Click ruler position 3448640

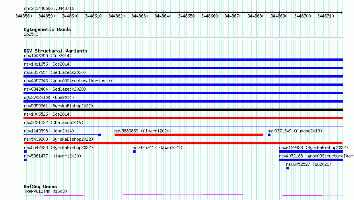pyautogui.click(x=163, y=16)
